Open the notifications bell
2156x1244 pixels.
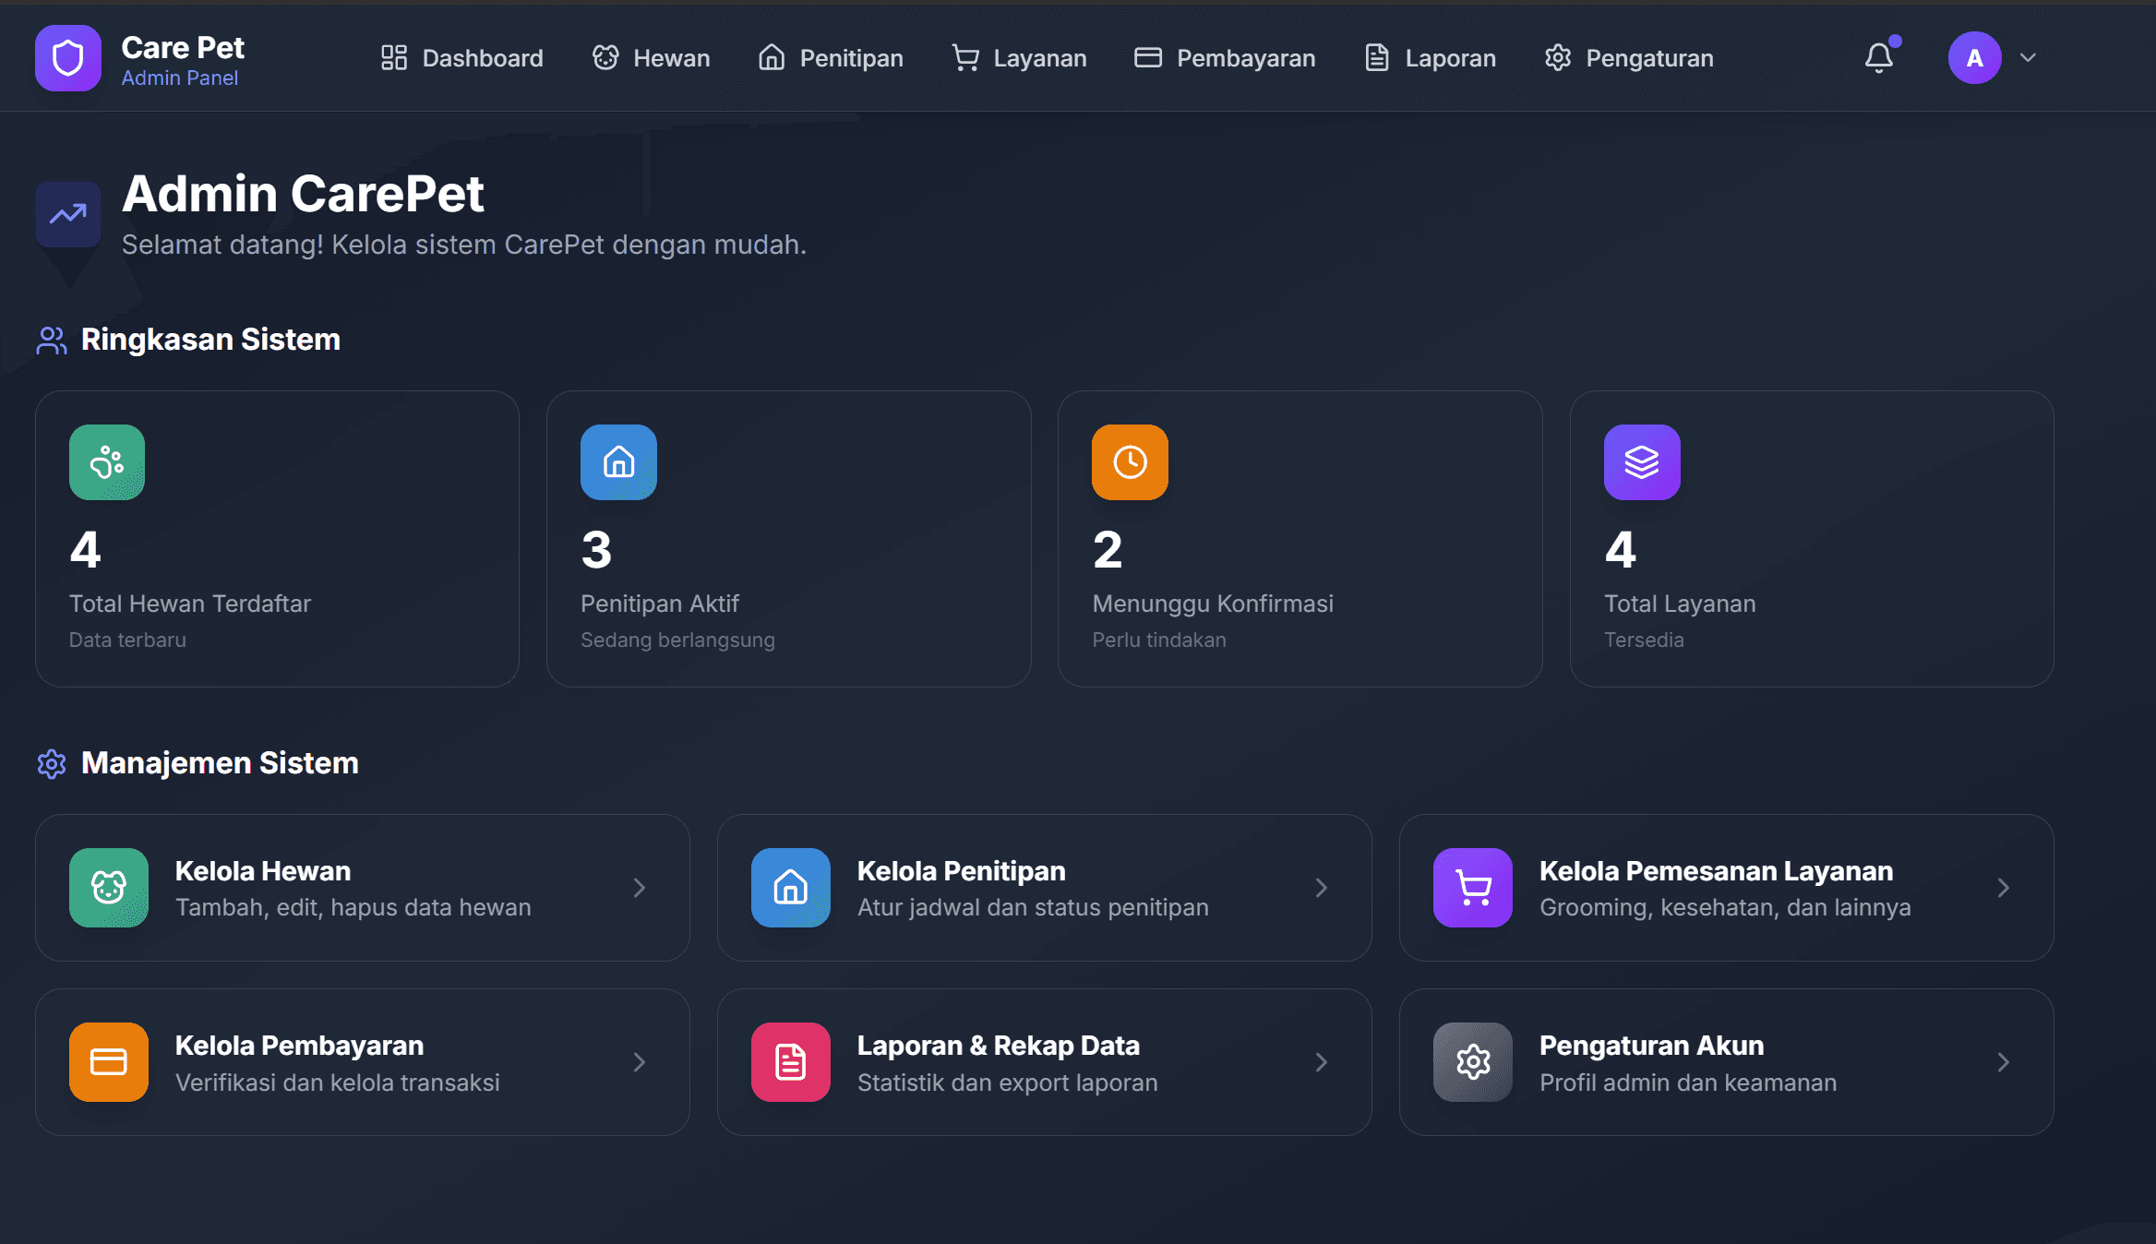point(1879,58)
